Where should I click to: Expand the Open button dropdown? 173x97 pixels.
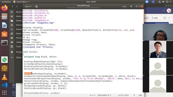pyautogui.click(x=28, y=6)
